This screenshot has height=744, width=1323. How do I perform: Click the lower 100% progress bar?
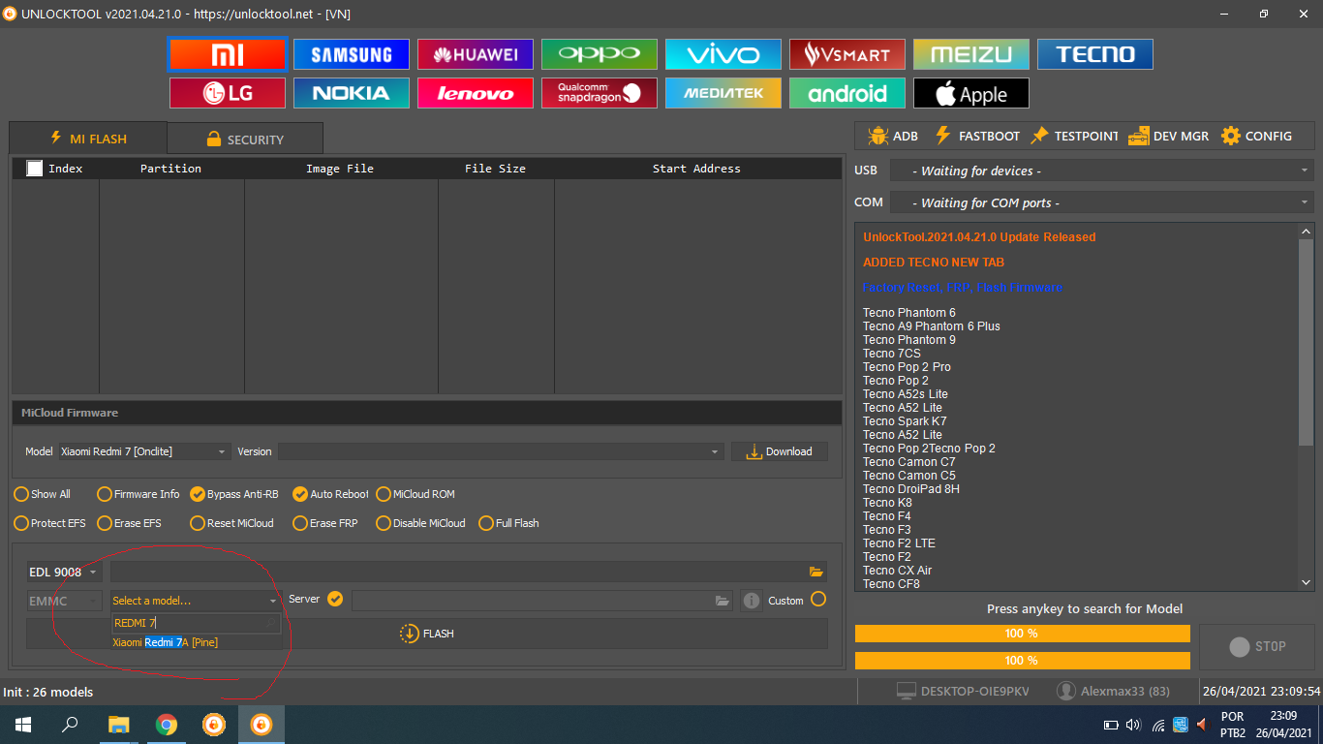click(1022, 660)
